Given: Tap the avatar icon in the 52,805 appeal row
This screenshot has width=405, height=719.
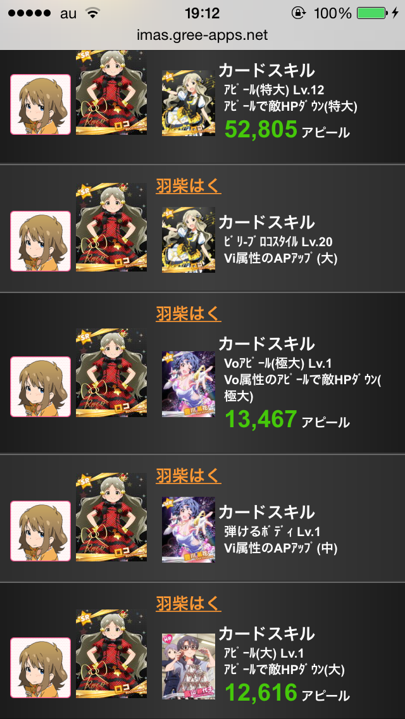Looking at the screenshot, I should [x=40, y=104].
